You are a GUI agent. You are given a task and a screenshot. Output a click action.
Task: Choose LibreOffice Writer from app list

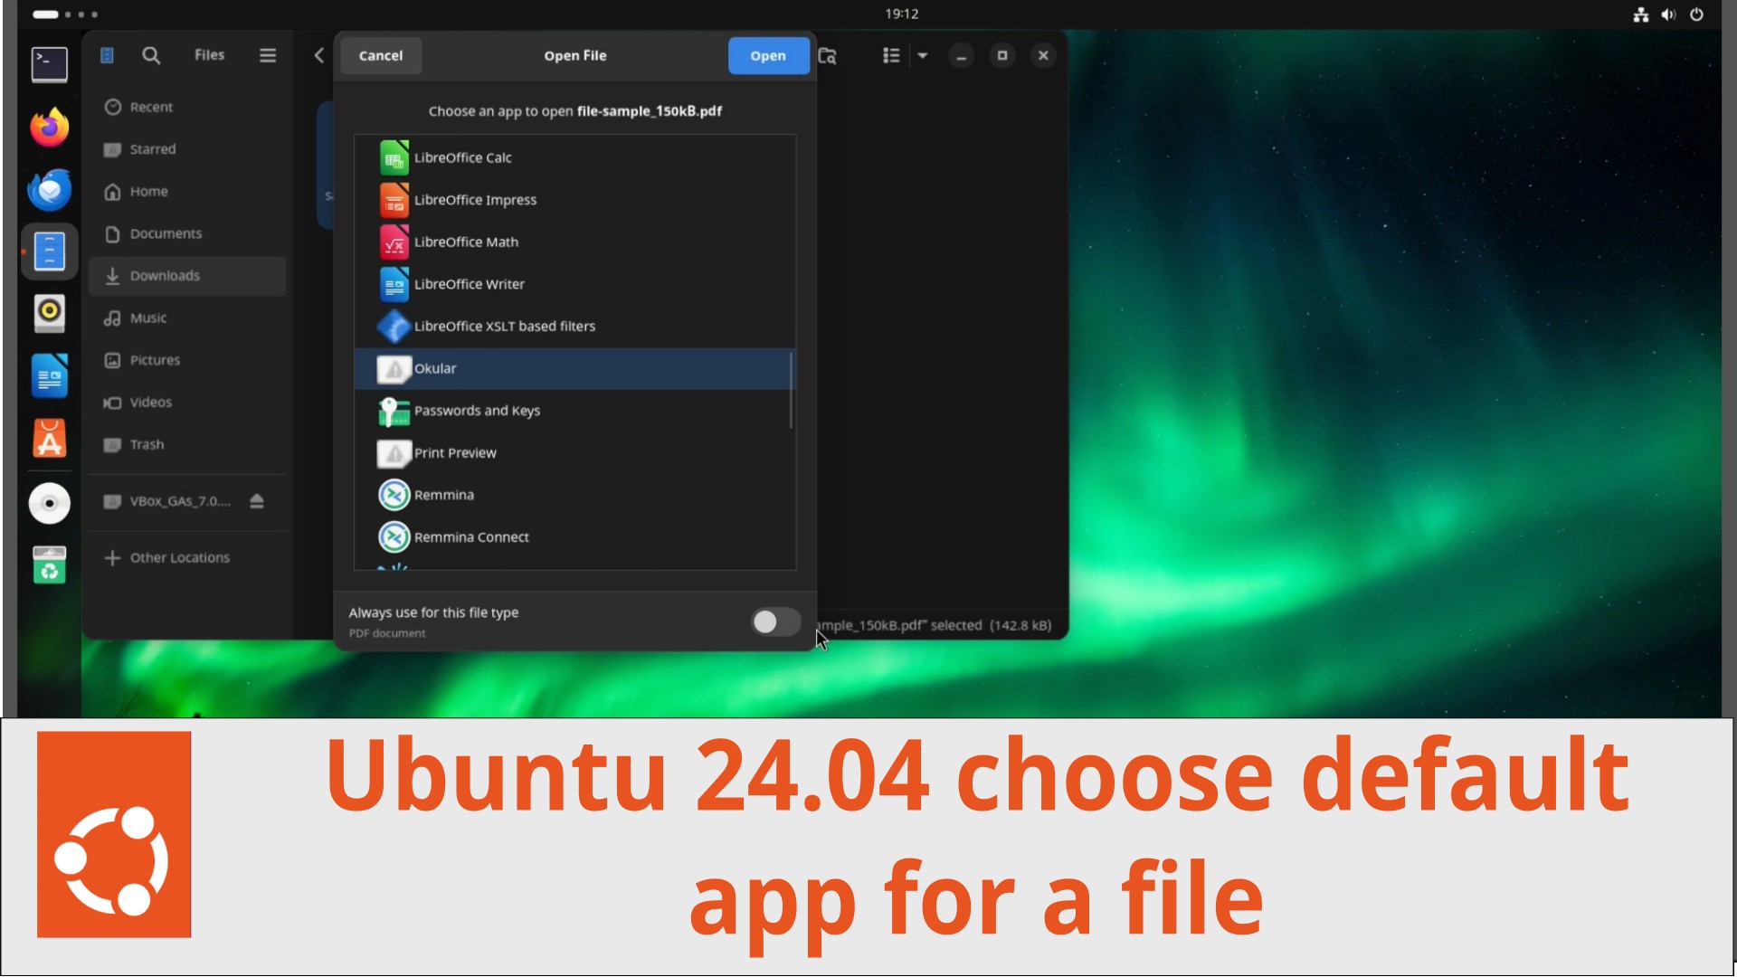(469, 284)
